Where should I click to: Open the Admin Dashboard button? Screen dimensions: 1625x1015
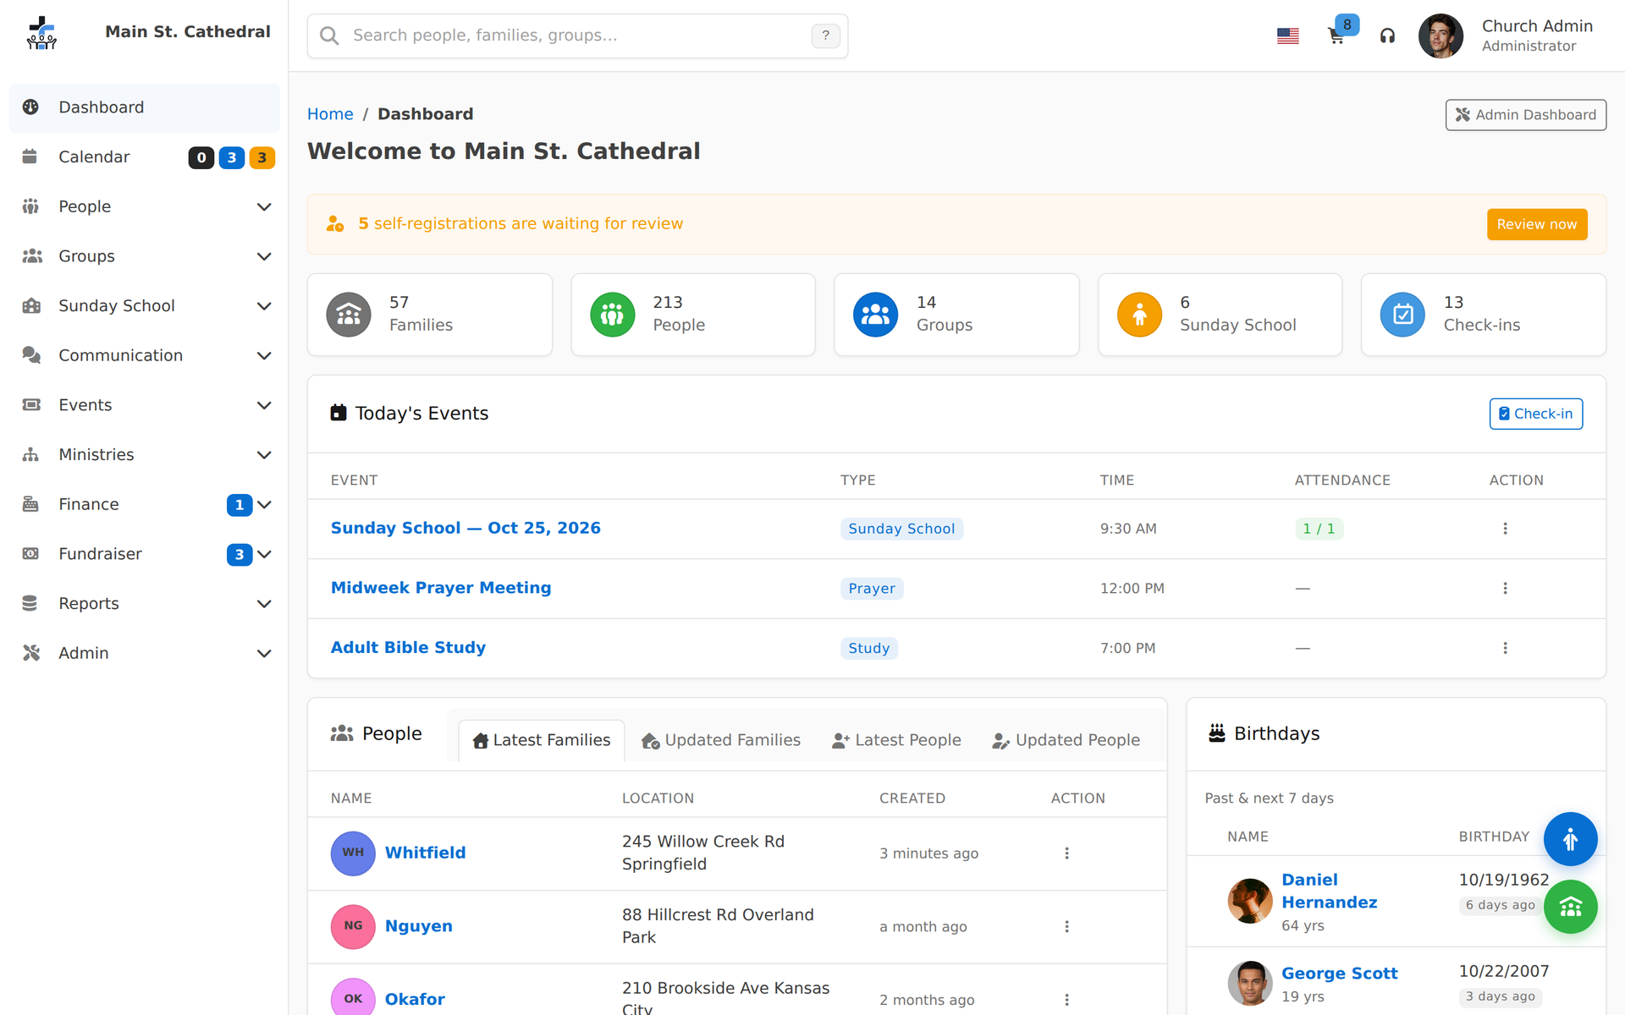pyautogui.click(x=1525, y=115)
